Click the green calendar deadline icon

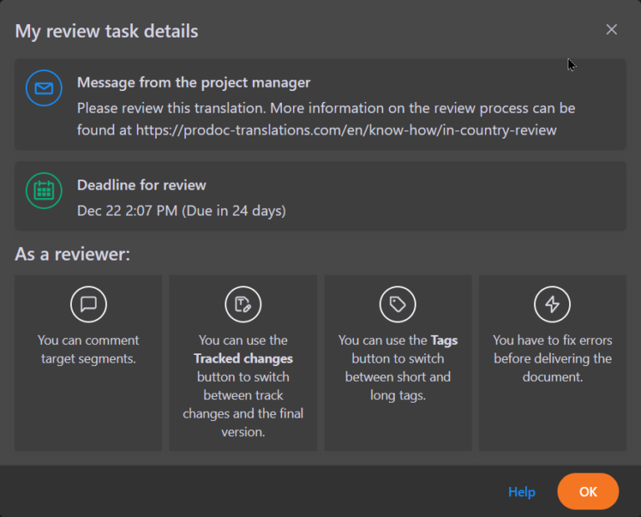coord(43,190)
